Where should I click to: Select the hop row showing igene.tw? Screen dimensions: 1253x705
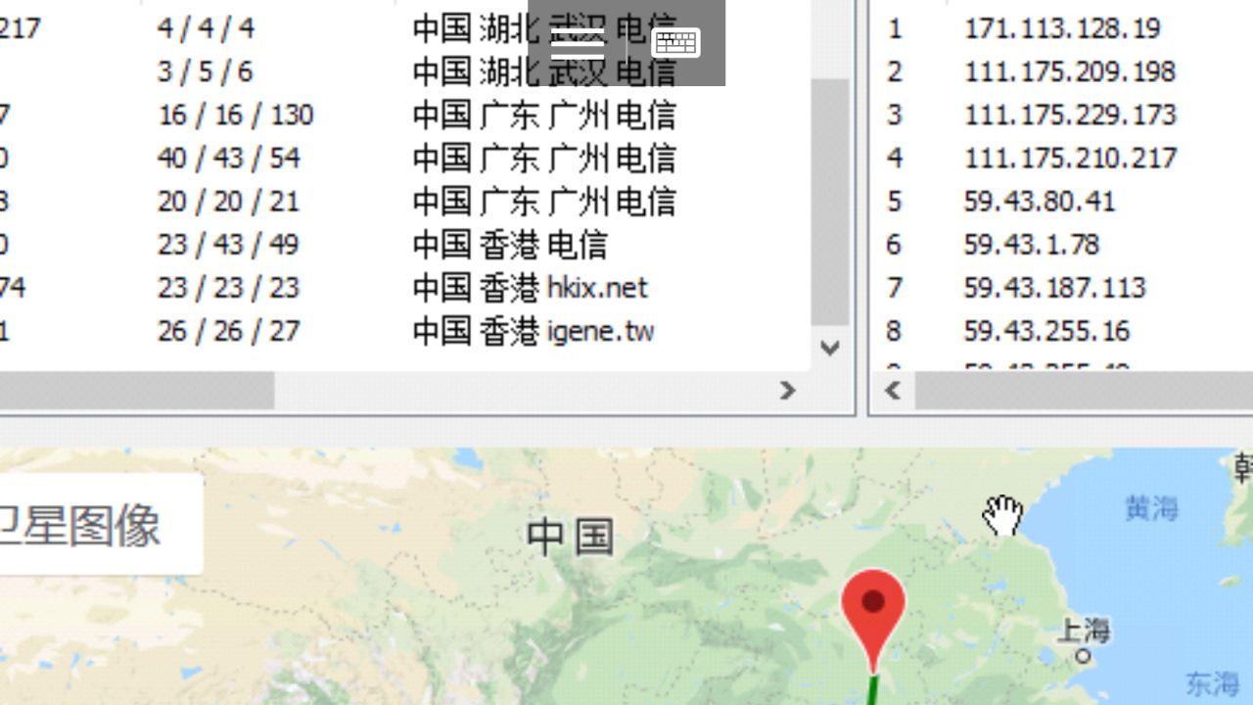tap(533, 331)
